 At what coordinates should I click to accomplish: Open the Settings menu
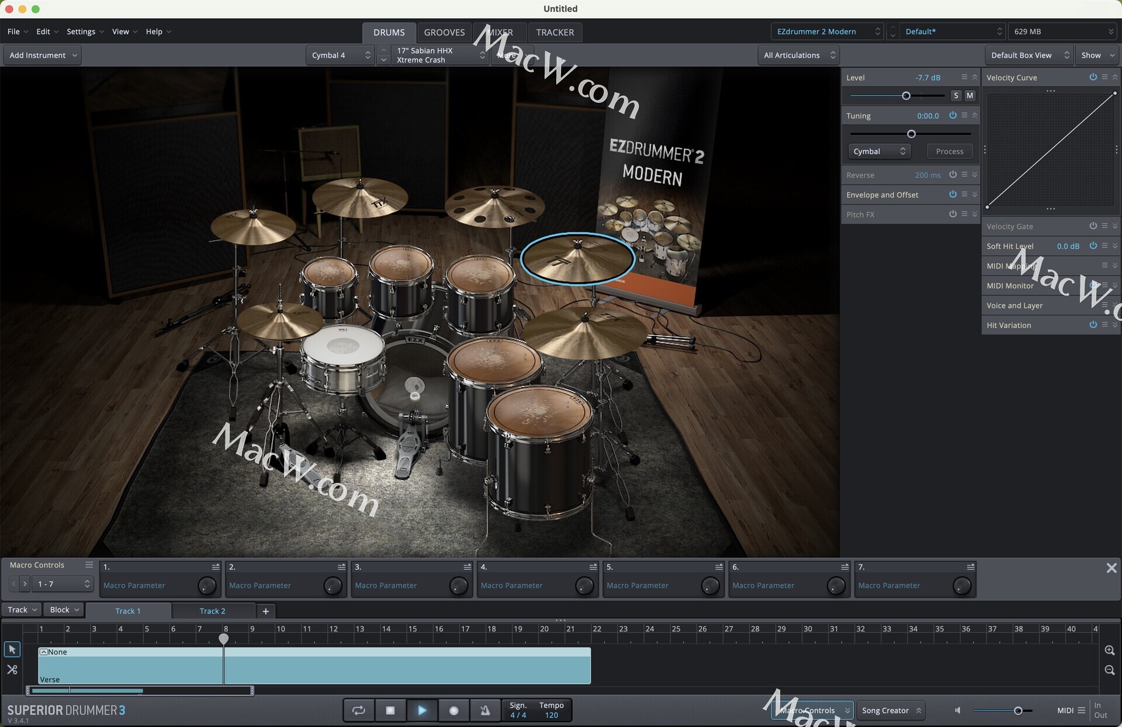tap(85, 32)
